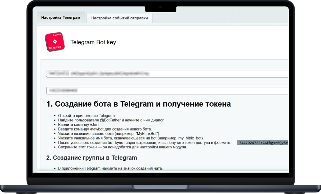The width and height of the screenshot is (321, 194).
Task: Click line with the /newbot command
Action: pyautogui.click(x=105, y=129)
